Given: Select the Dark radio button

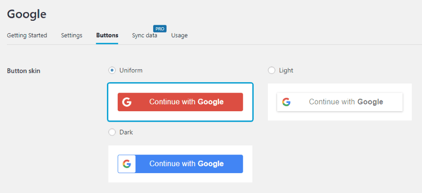Looking at the screenshot, I should (112, 132).
